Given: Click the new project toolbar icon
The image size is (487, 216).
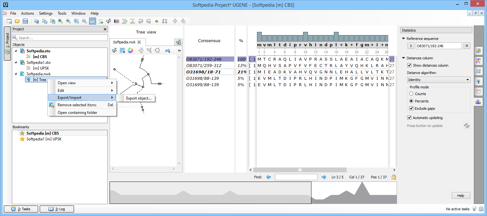Looking at the screenshot, I should pos(9,21).
